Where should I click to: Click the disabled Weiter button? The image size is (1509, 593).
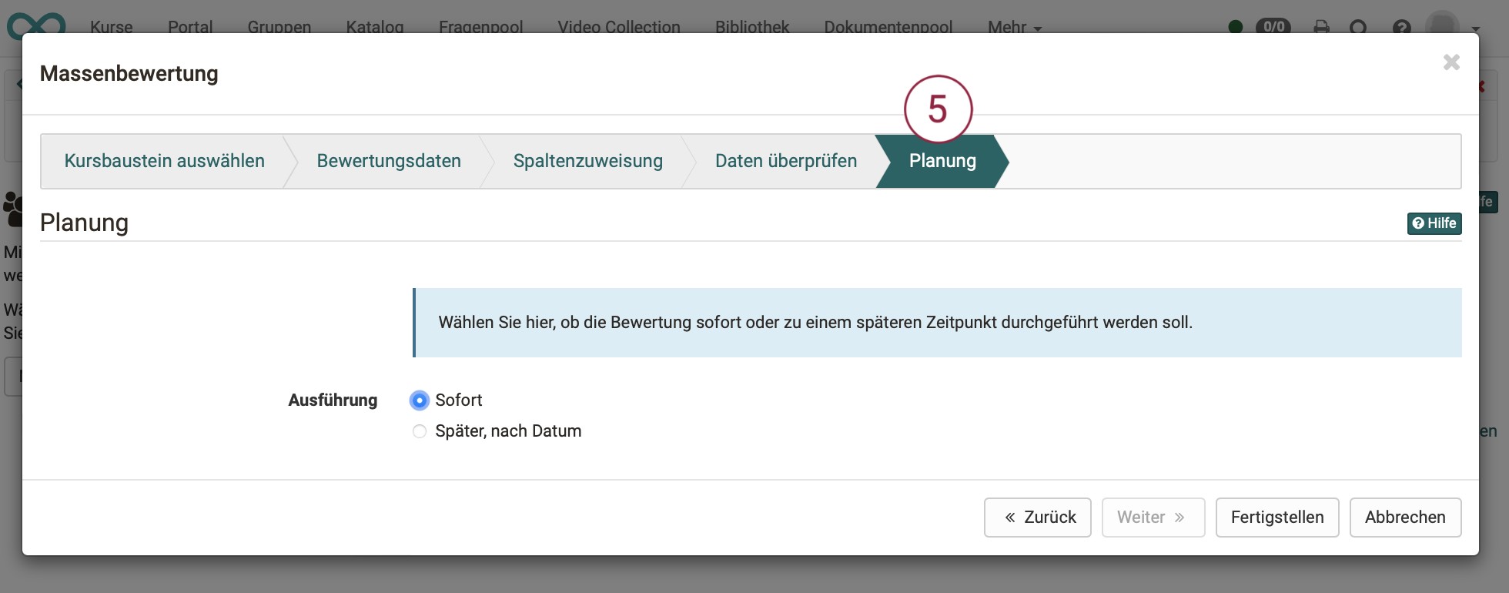(x=1153, y=518)
